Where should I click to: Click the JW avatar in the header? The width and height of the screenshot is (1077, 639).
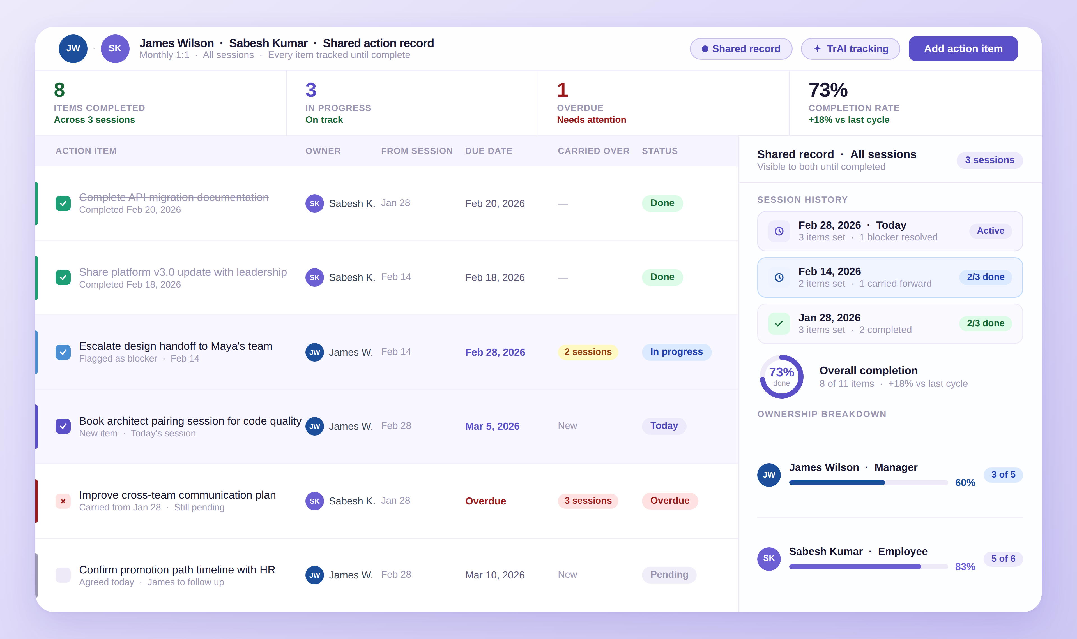[x=73, y=48]
